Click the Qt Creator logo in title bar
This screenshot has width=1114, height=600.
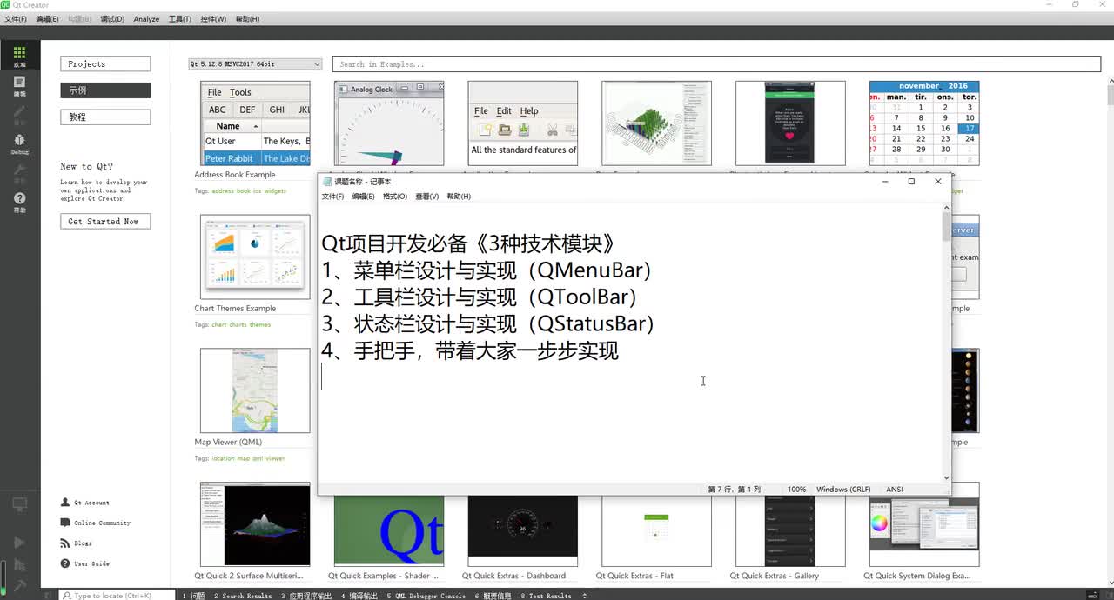point(5,5)
